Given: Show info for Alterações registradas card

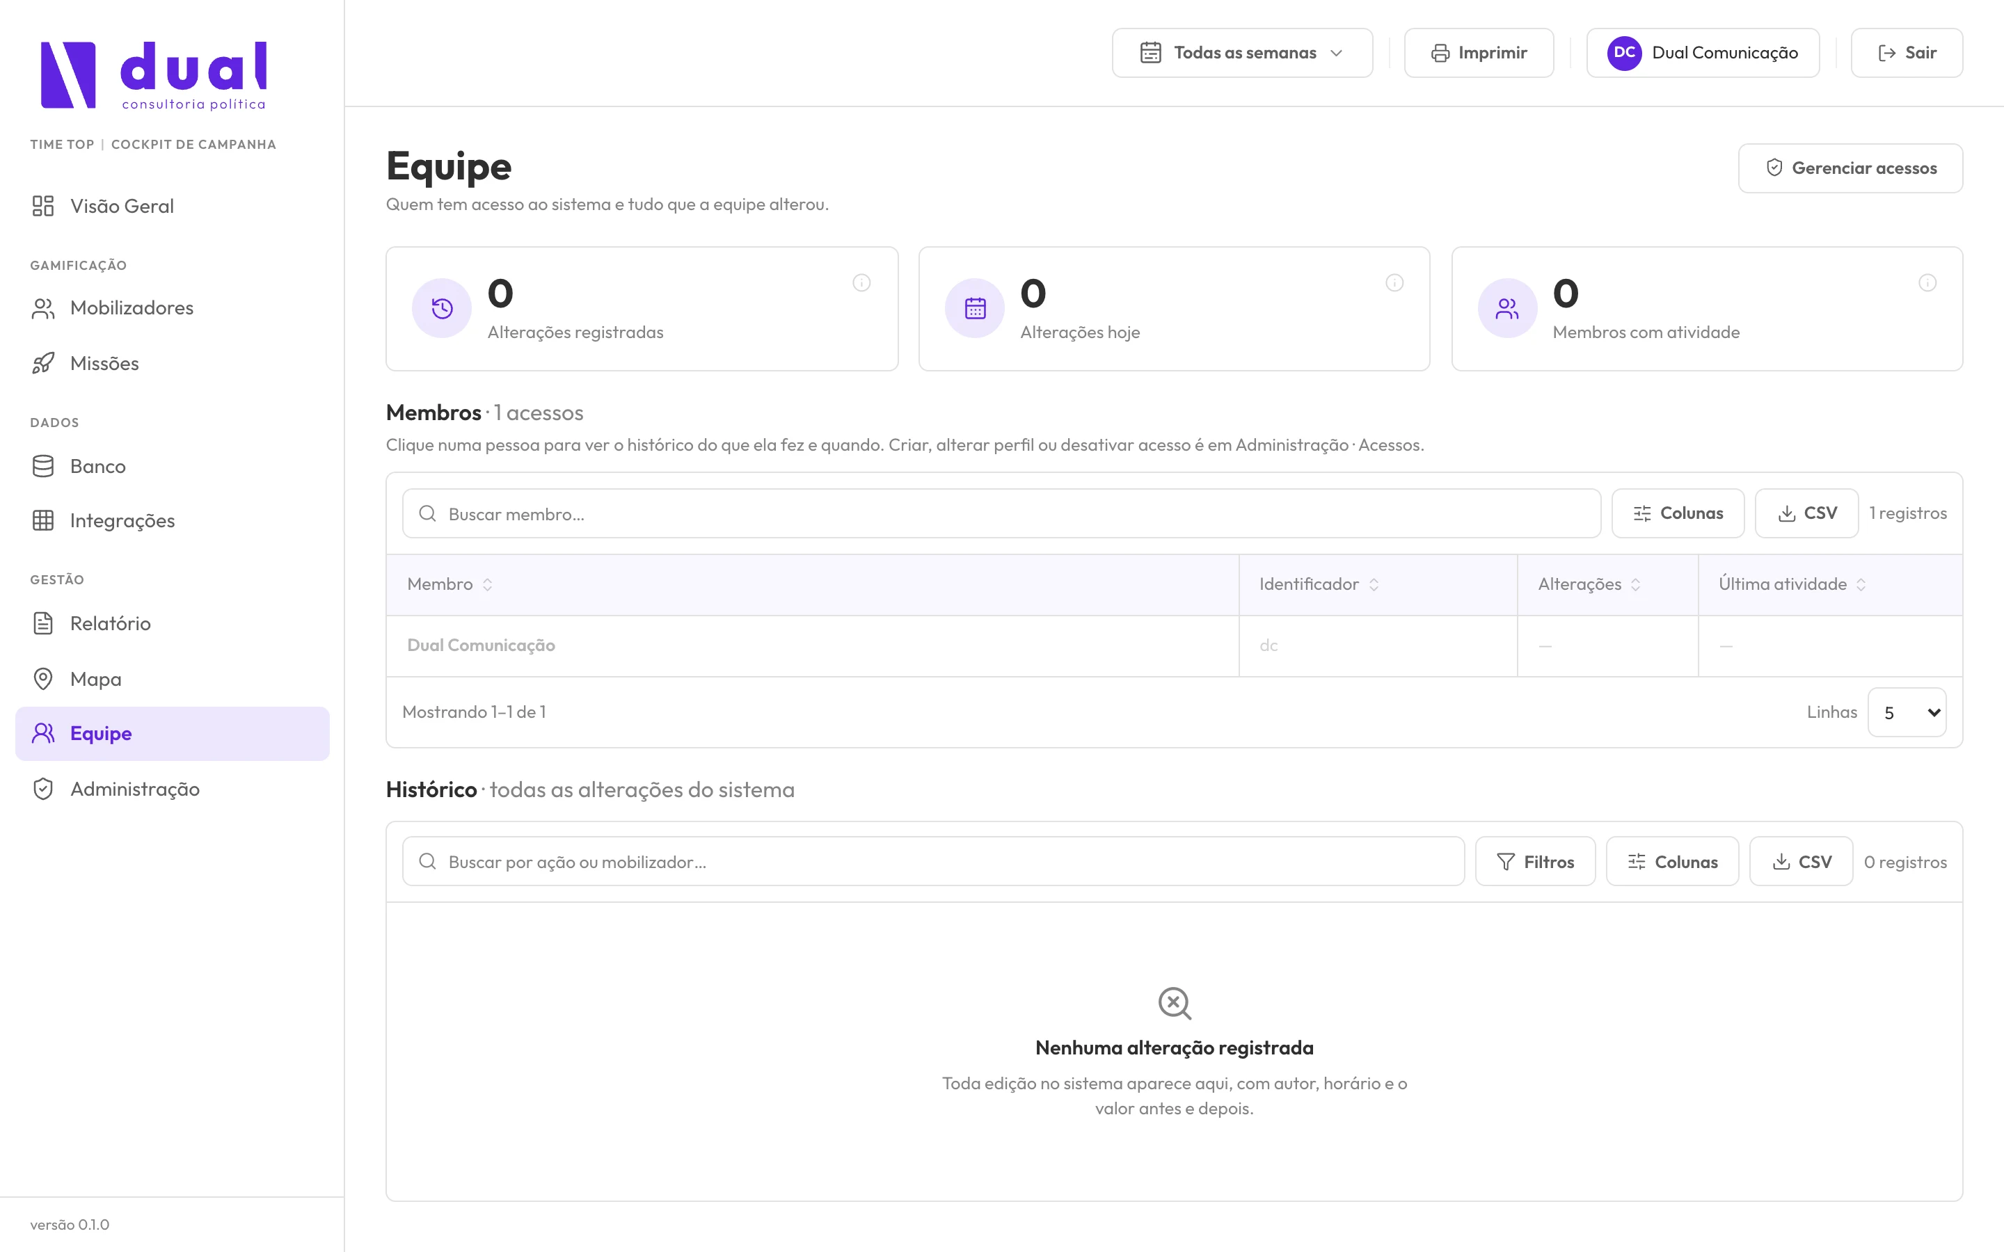Looking at the screenshot, I should pos(861,283).
